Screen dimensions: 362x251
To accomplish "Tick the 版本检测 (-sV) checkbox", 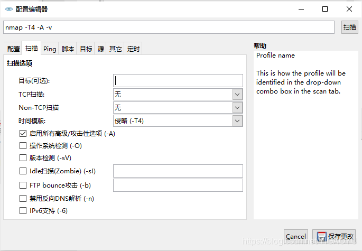I will pos(23,158).
